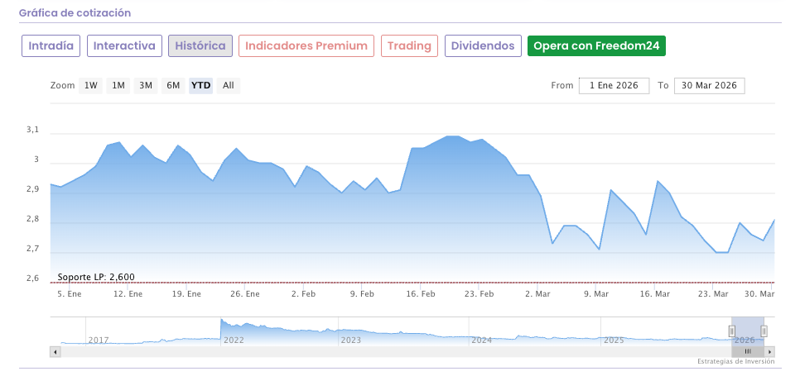Select the YTD zoom range
The image size is (800, 376).
[x=200, y=85]
